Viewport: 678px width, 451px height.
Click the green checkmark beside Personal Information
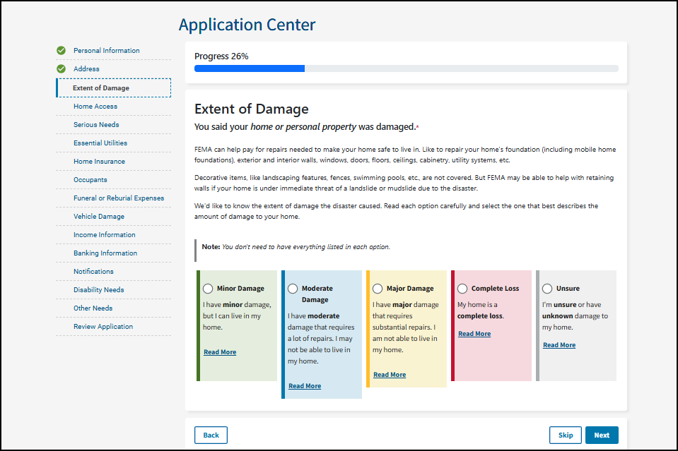coord(61,51)
